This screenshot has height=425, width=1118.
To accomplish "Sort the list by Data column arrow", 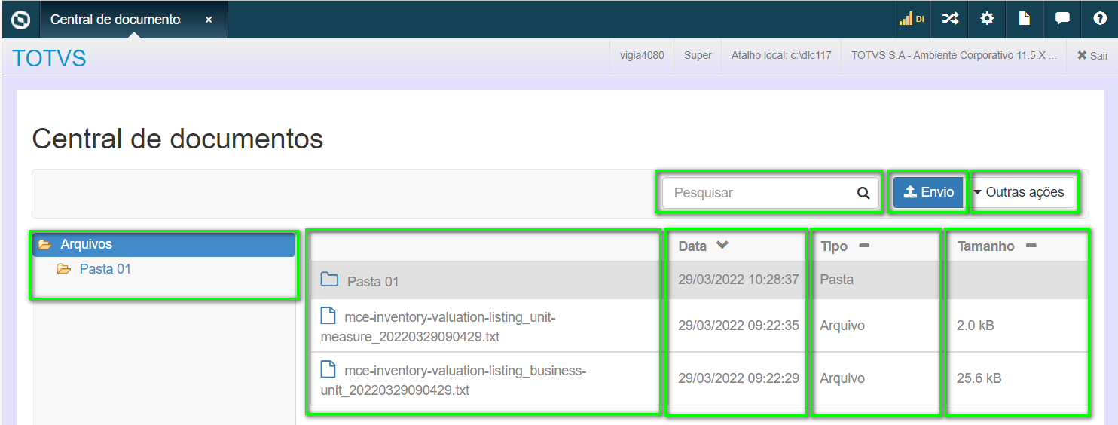I will coord(722,246).
